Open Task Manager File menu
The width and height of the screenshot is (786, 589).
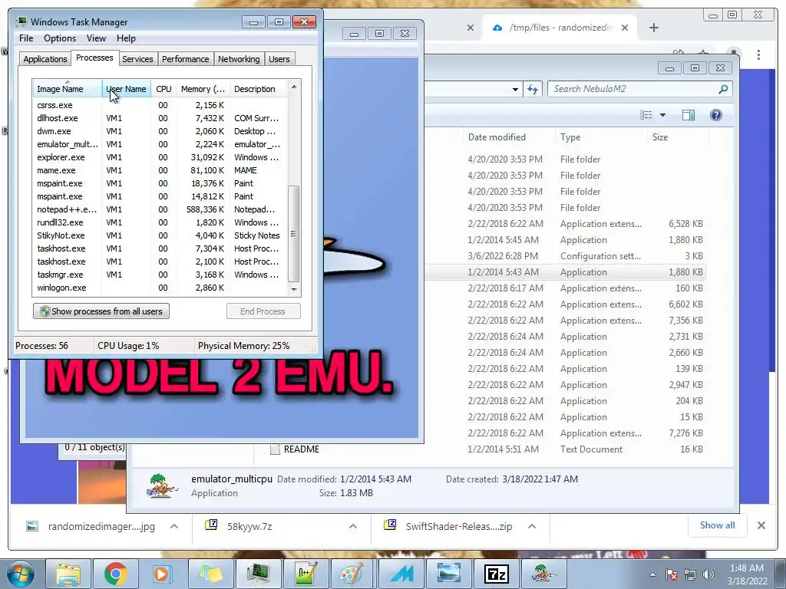pos(26,38)
